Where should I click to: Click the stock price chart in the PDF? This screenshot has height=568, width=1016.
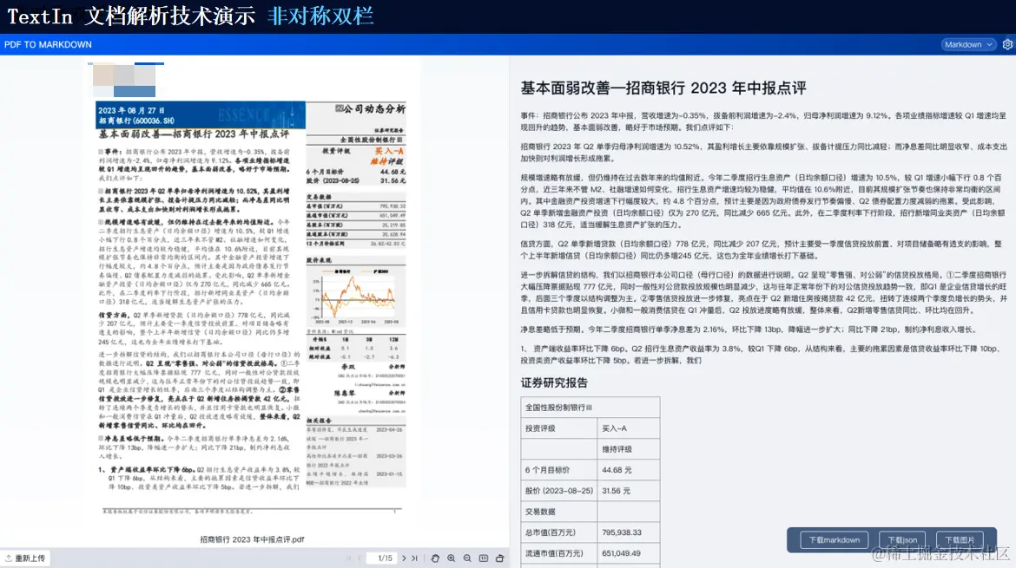tap(356, 294)
